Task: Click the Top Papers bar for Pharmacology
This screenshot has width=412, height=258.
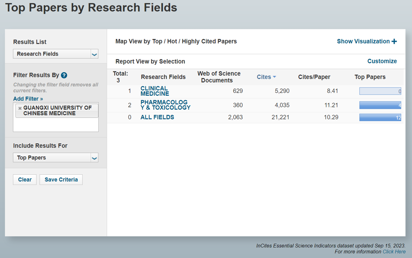Action: [380, 105]
